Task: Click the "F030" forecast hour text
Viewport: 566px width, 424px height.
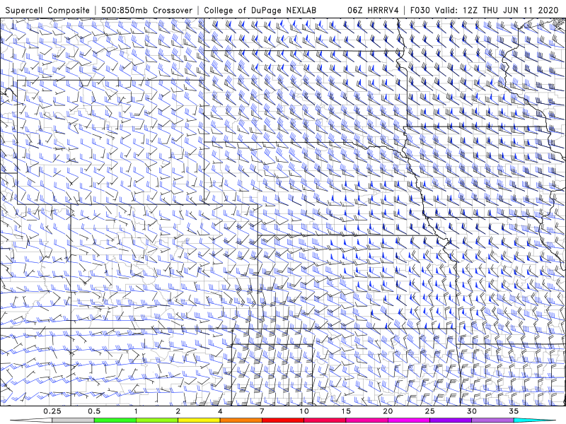Action: (x=420, y=10)
